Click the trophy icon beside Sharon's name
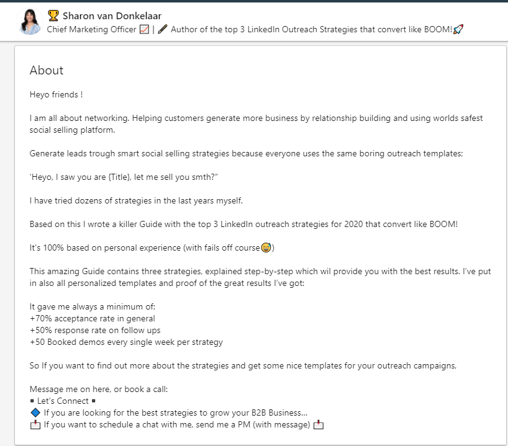Viewport: 508px width, 446px height. point(53,16)
